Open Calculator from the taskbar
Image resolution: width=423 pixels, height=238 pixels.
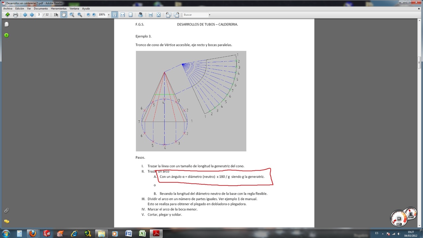tap(19, 234)
